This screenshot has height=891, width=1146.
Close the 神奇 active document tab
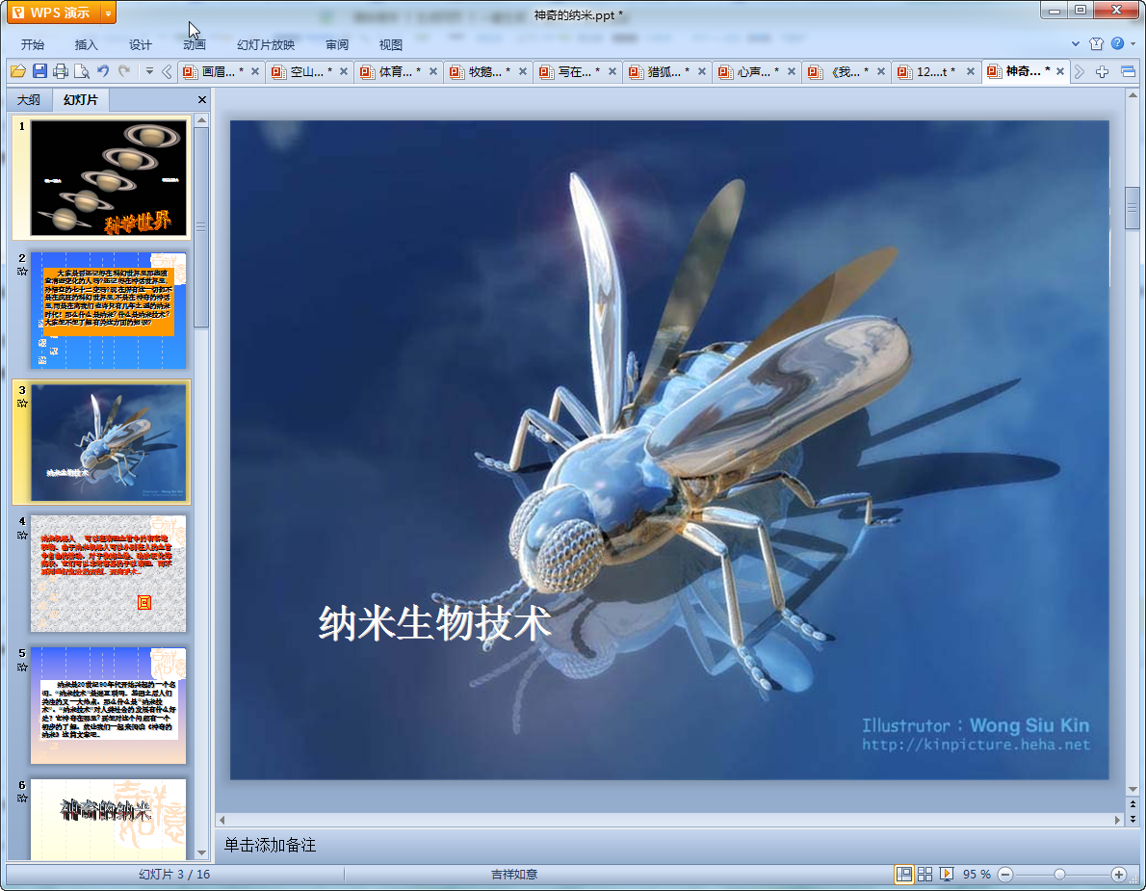click(x=1059, y=71)
